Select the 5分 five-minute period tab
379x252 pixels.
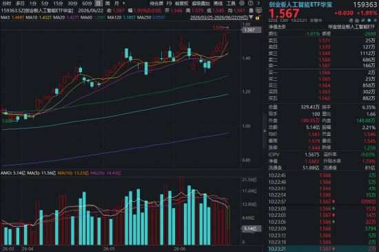pyautogui.click(x=45, y=3)
